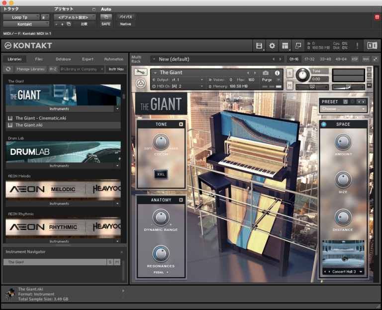Click the minimize view windows icon
The image size is (382, 310).
(x=298, y=46)
